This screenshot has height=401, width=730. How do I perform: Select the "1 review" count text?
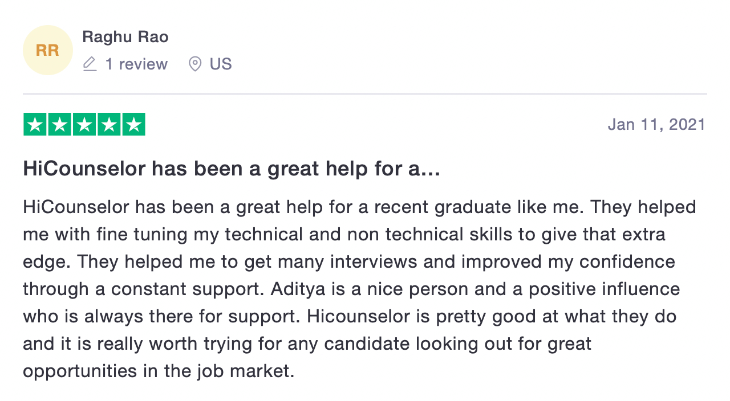136,64
